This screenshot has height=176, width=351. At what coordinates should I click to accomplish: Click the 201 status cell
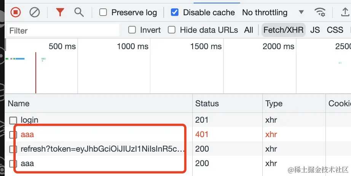pos(202,120)
